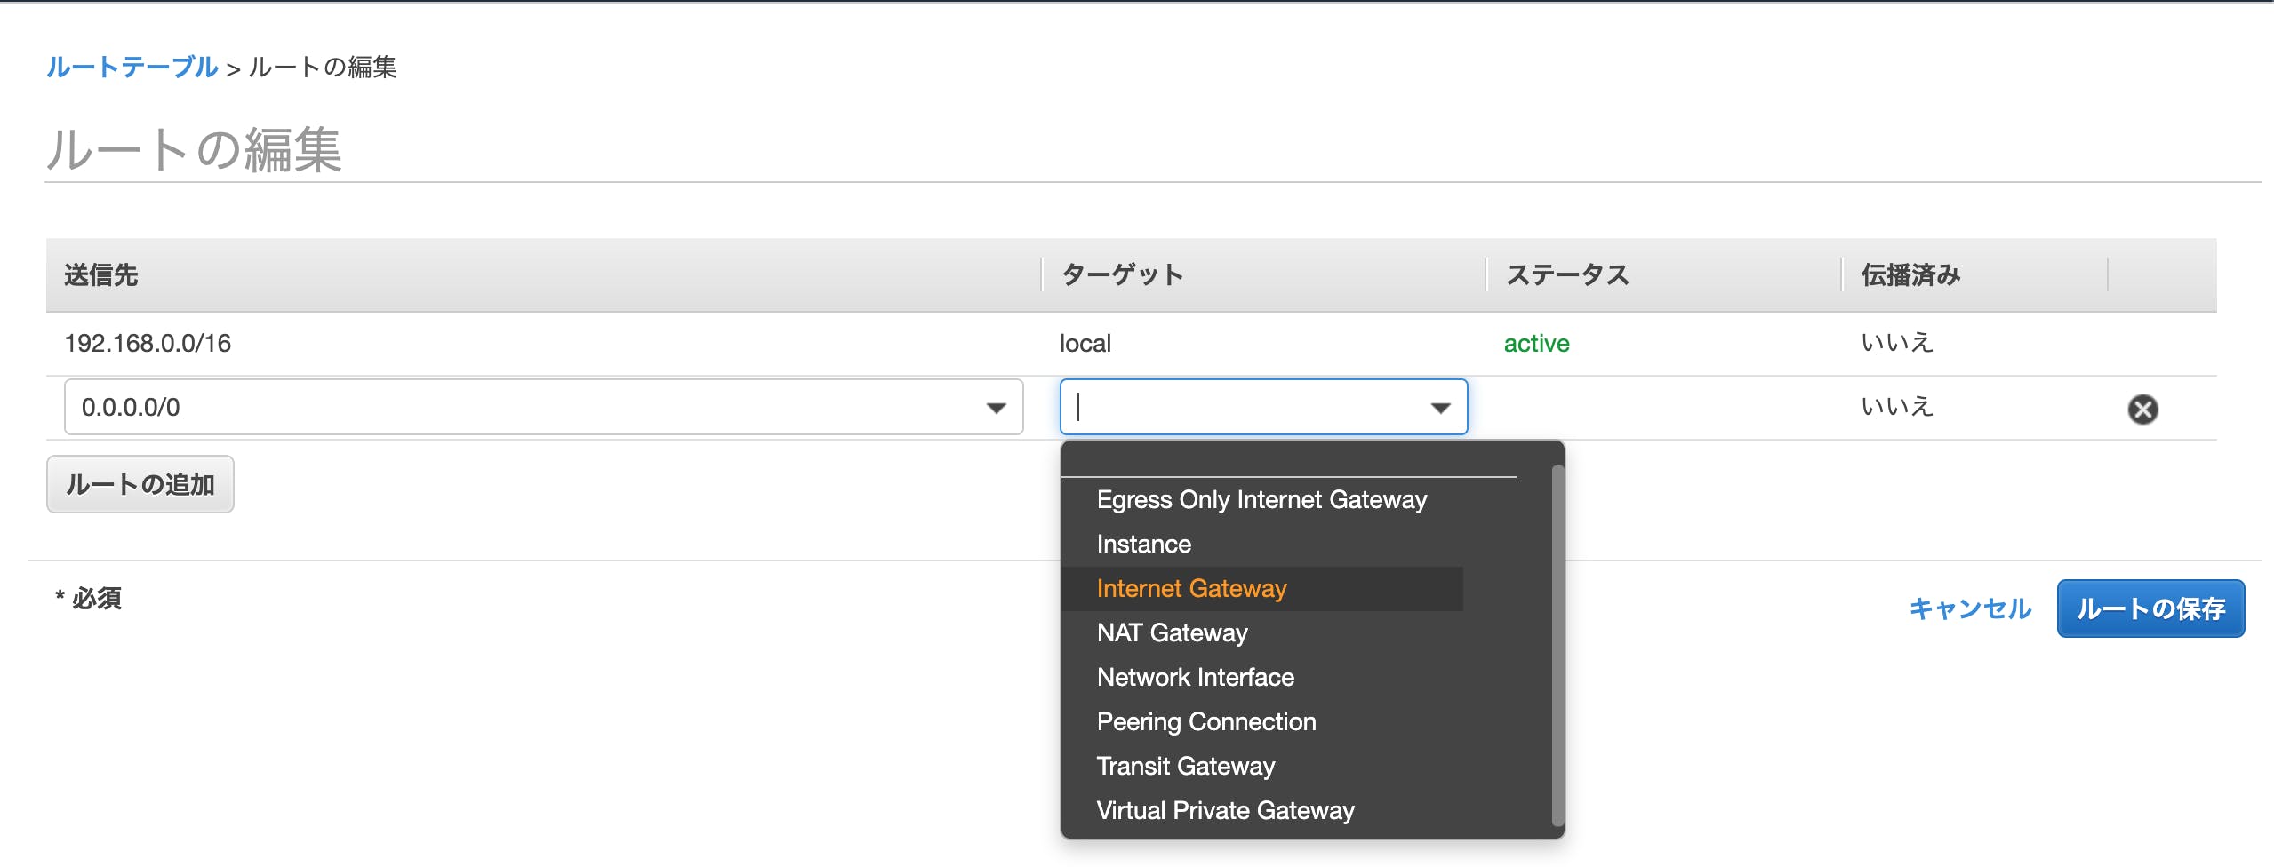Cancel editing via キャンセル link
Image resolution: width=2274 pixels, height=867 pixels.
tap(1970, 608)
